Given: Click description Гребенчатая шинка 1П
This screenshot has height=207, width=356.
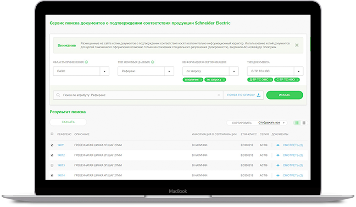Looking at the screenshot, I should pos(98,145).
